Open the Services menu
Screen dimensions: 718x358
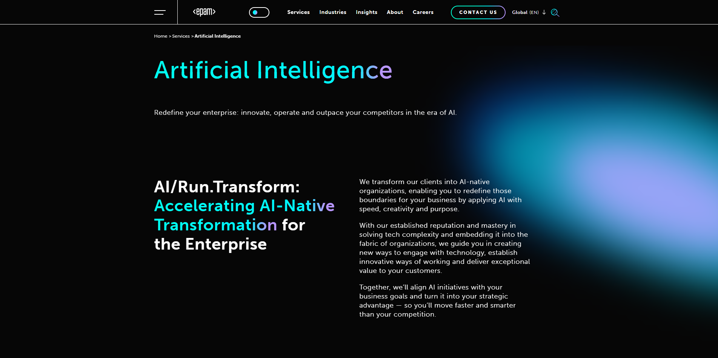click(x=298, y=12)
